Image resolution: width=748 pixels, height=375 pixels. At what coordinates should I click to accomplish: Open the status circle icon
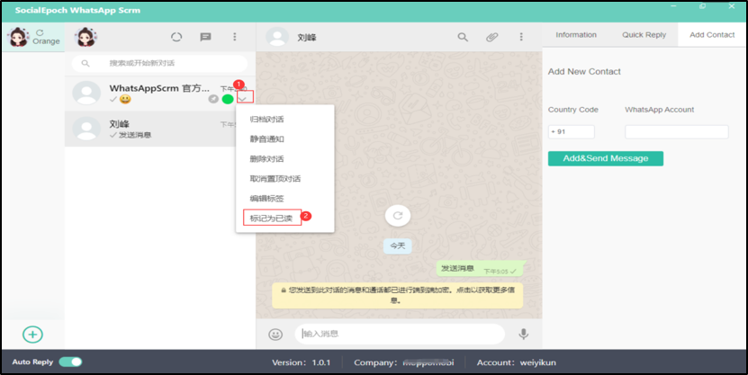coord(176,37)
